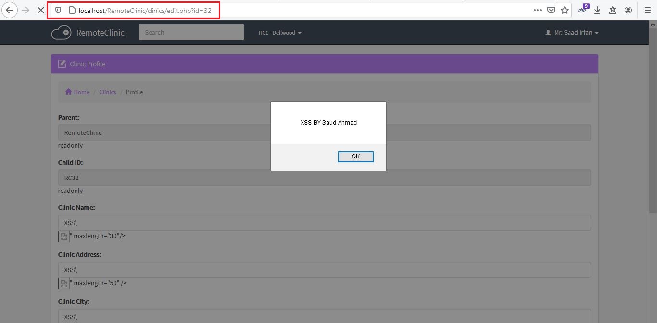Click the tracking protection shield icon

pyautogui.click(x=58, y=10)
